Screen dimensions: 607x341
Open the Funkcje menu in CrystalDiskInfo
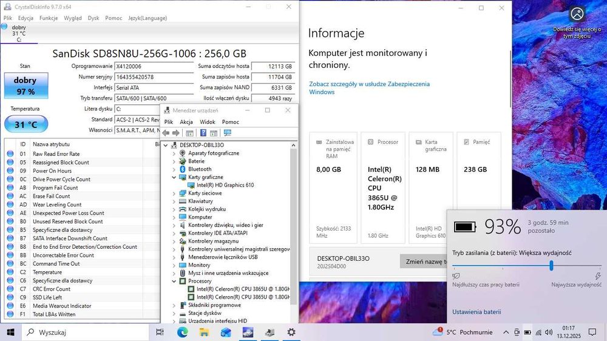[49, 18]
